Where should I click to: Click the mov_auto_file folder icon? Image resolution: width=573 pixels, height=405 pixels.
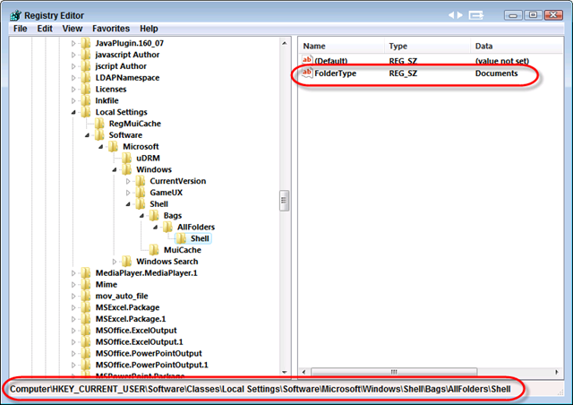tap(86, 296)
